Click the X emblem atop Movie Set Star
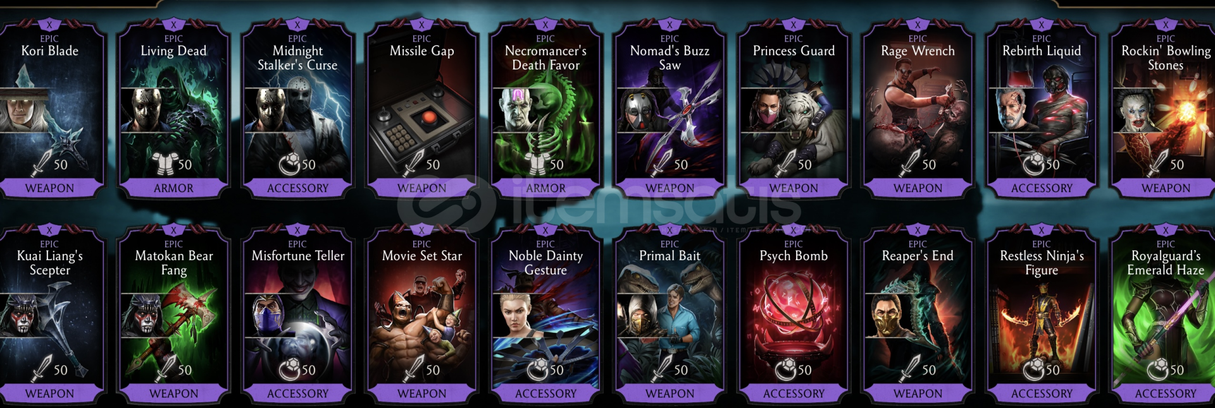Image resolution: width=1215 pixels, height=408 pixels. click(421, 231)
